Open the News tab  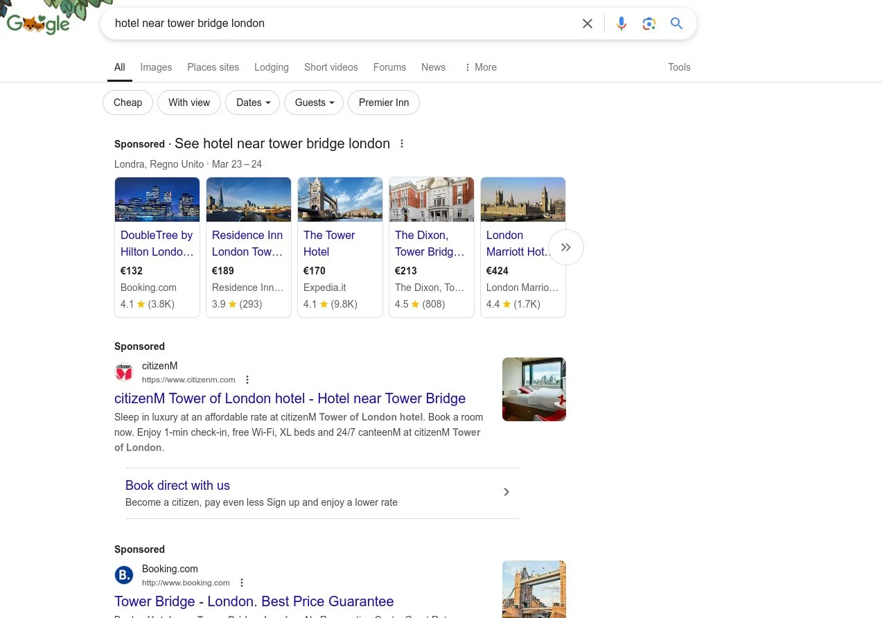pos(433,67)
